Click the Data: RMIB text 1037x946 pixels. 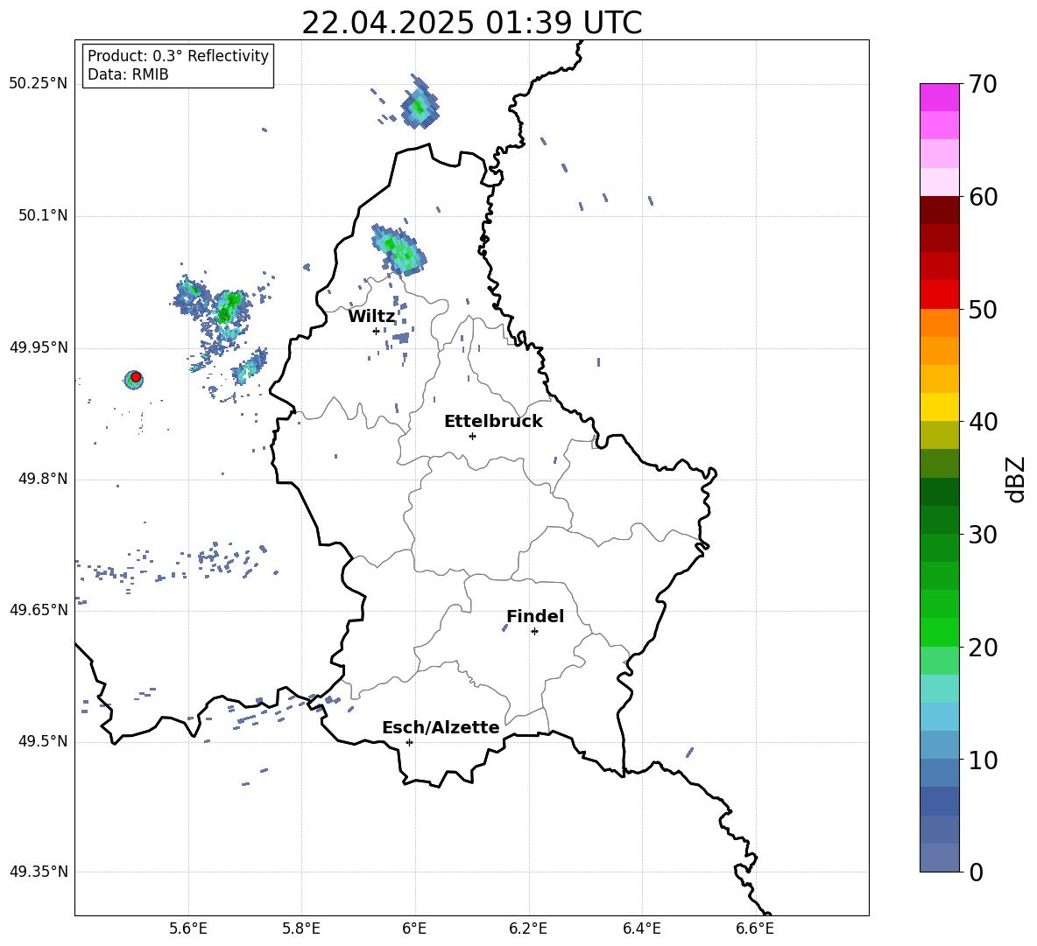pos(128,74)
